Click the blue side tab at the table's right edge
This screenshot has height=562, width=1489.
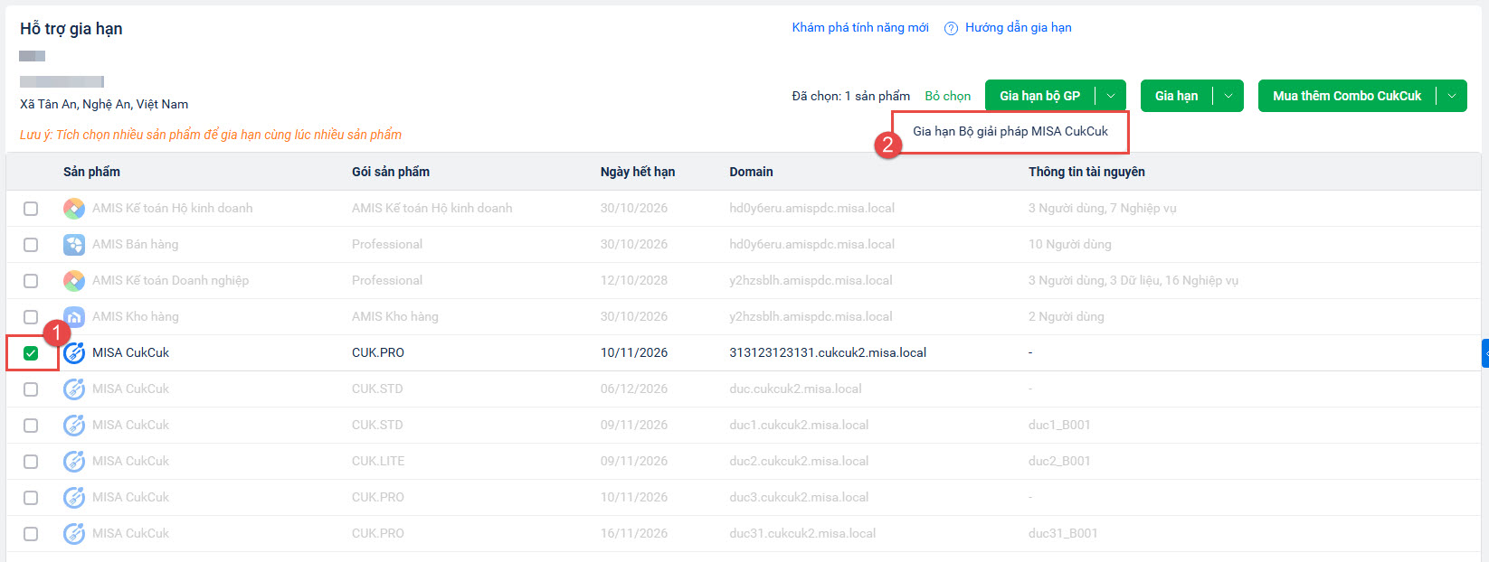coord(1485,353)
